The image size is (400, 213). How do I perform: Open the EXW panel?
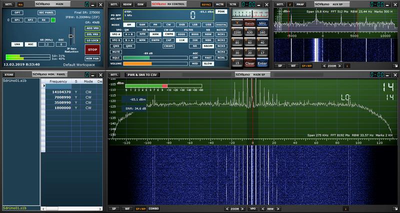click(x=140, y=4)
